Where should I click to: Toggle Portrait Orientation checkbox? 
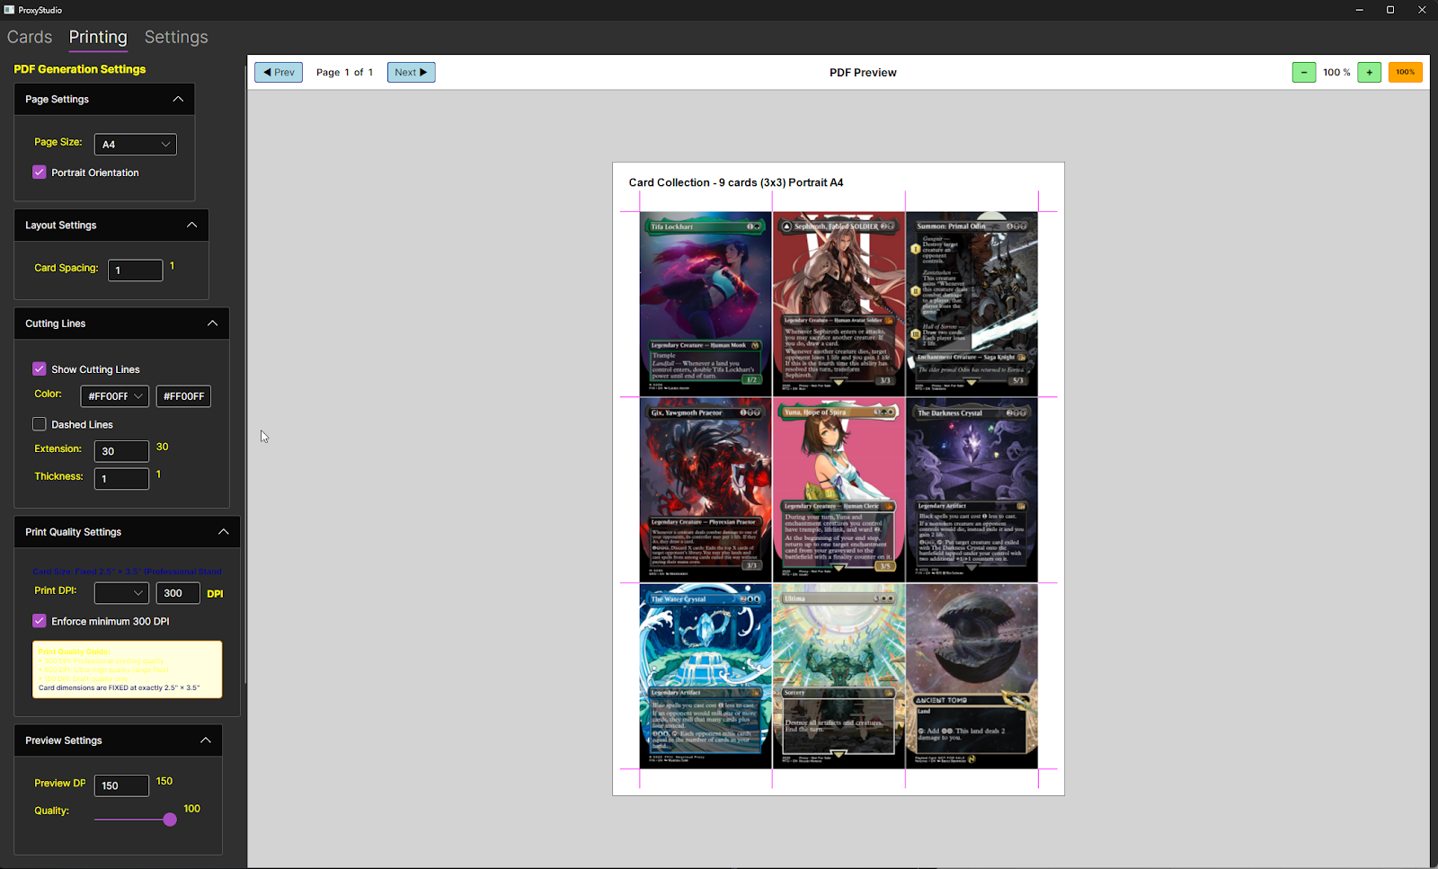(40, 173)
